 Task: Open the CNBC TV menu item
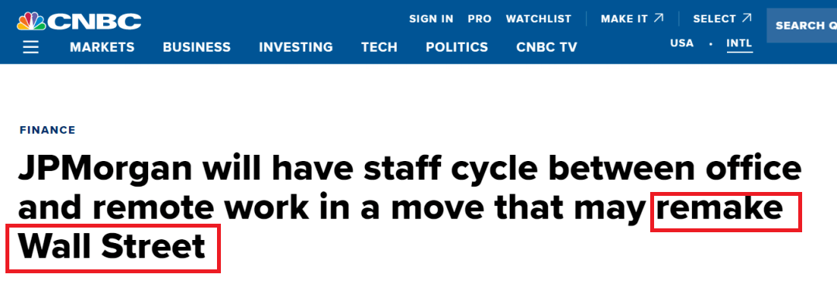point(546,47)
